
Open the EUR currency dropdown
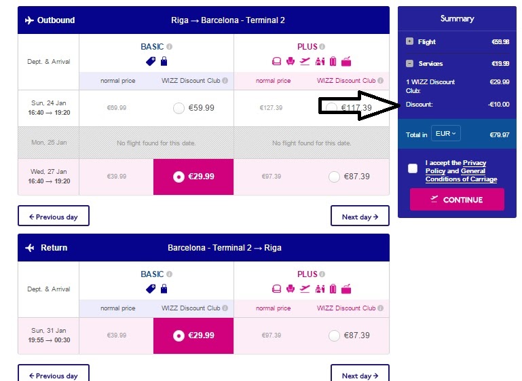click(445, 134)
